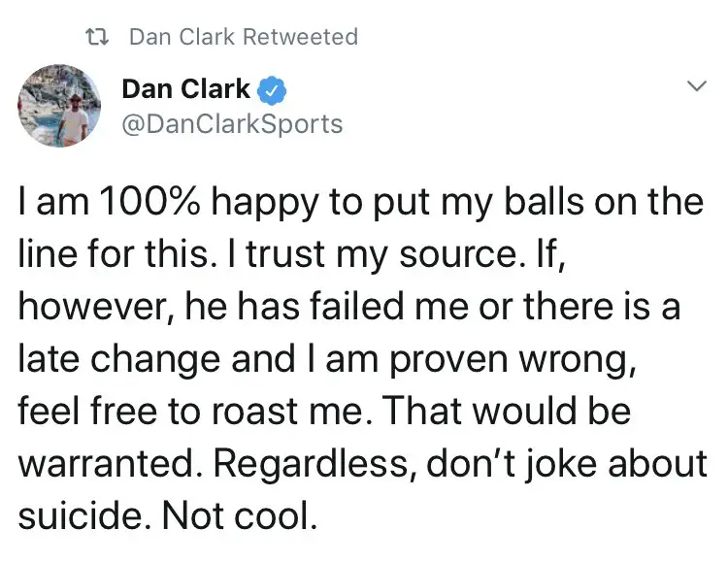Open the "Dan Clark Retweeted" label

(243, 37)
